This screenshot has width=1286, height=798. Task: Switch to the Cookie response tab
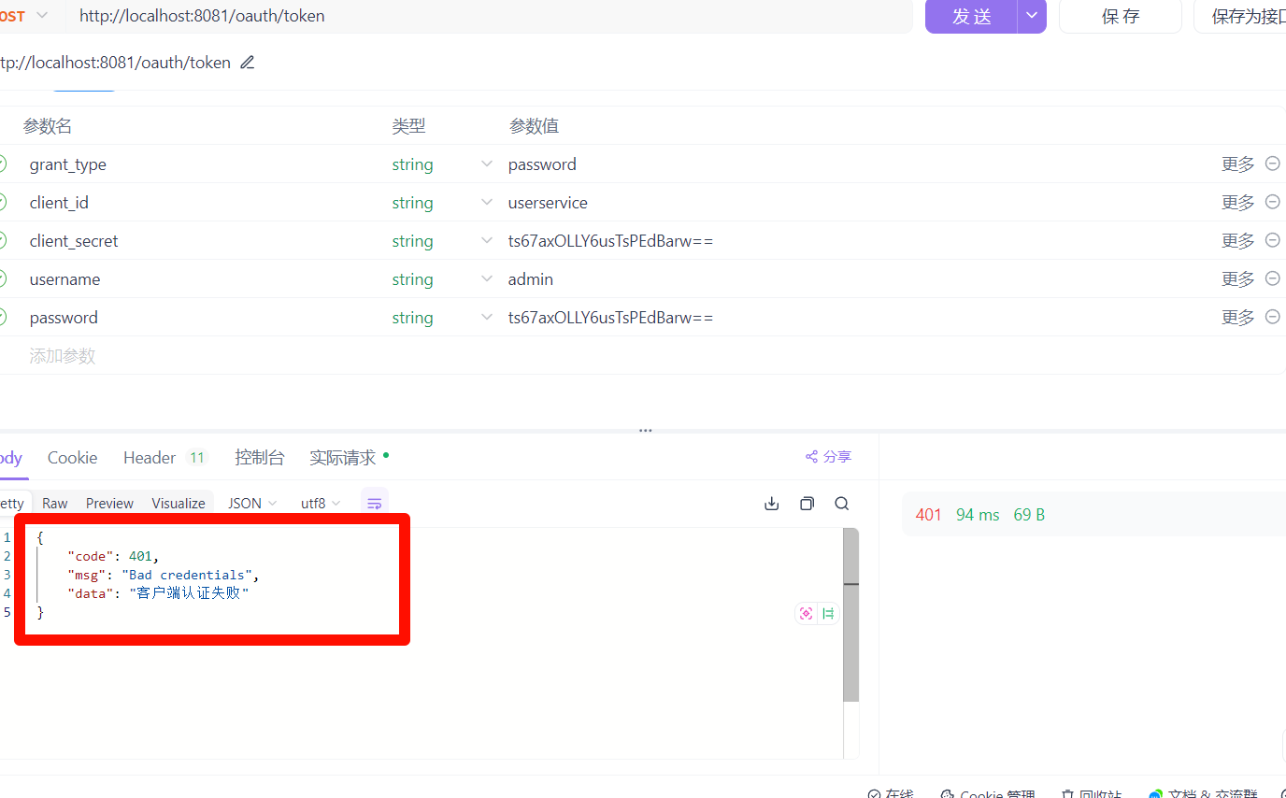(x=72, y=458)
